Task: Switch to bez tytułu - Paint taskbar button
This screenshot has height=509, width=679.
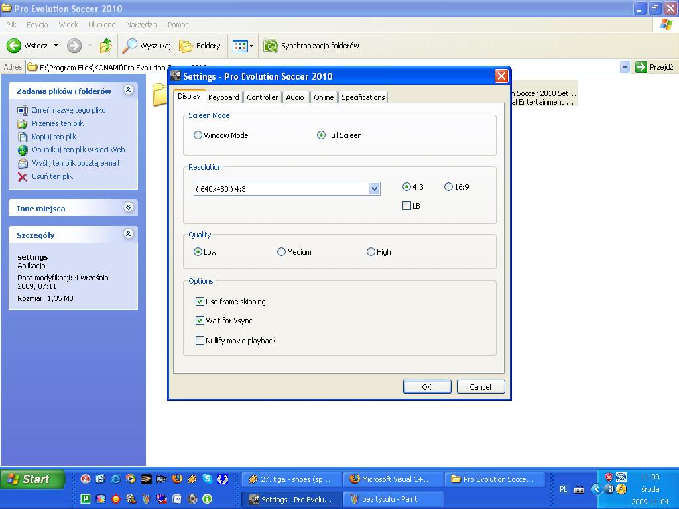Action: pyautogui.click(x=393, y=499)
